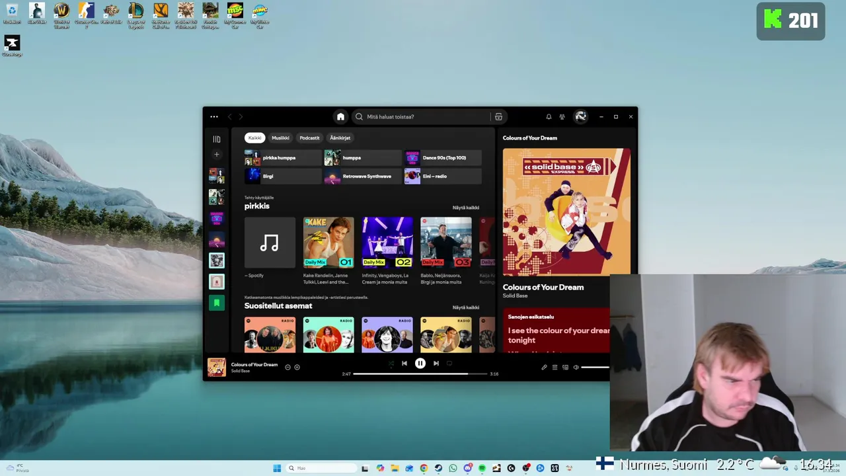The width and height of the screenshot is (846, 476).
Task: Add the song to playlist with the plus circle
Action: coord(297,368)
